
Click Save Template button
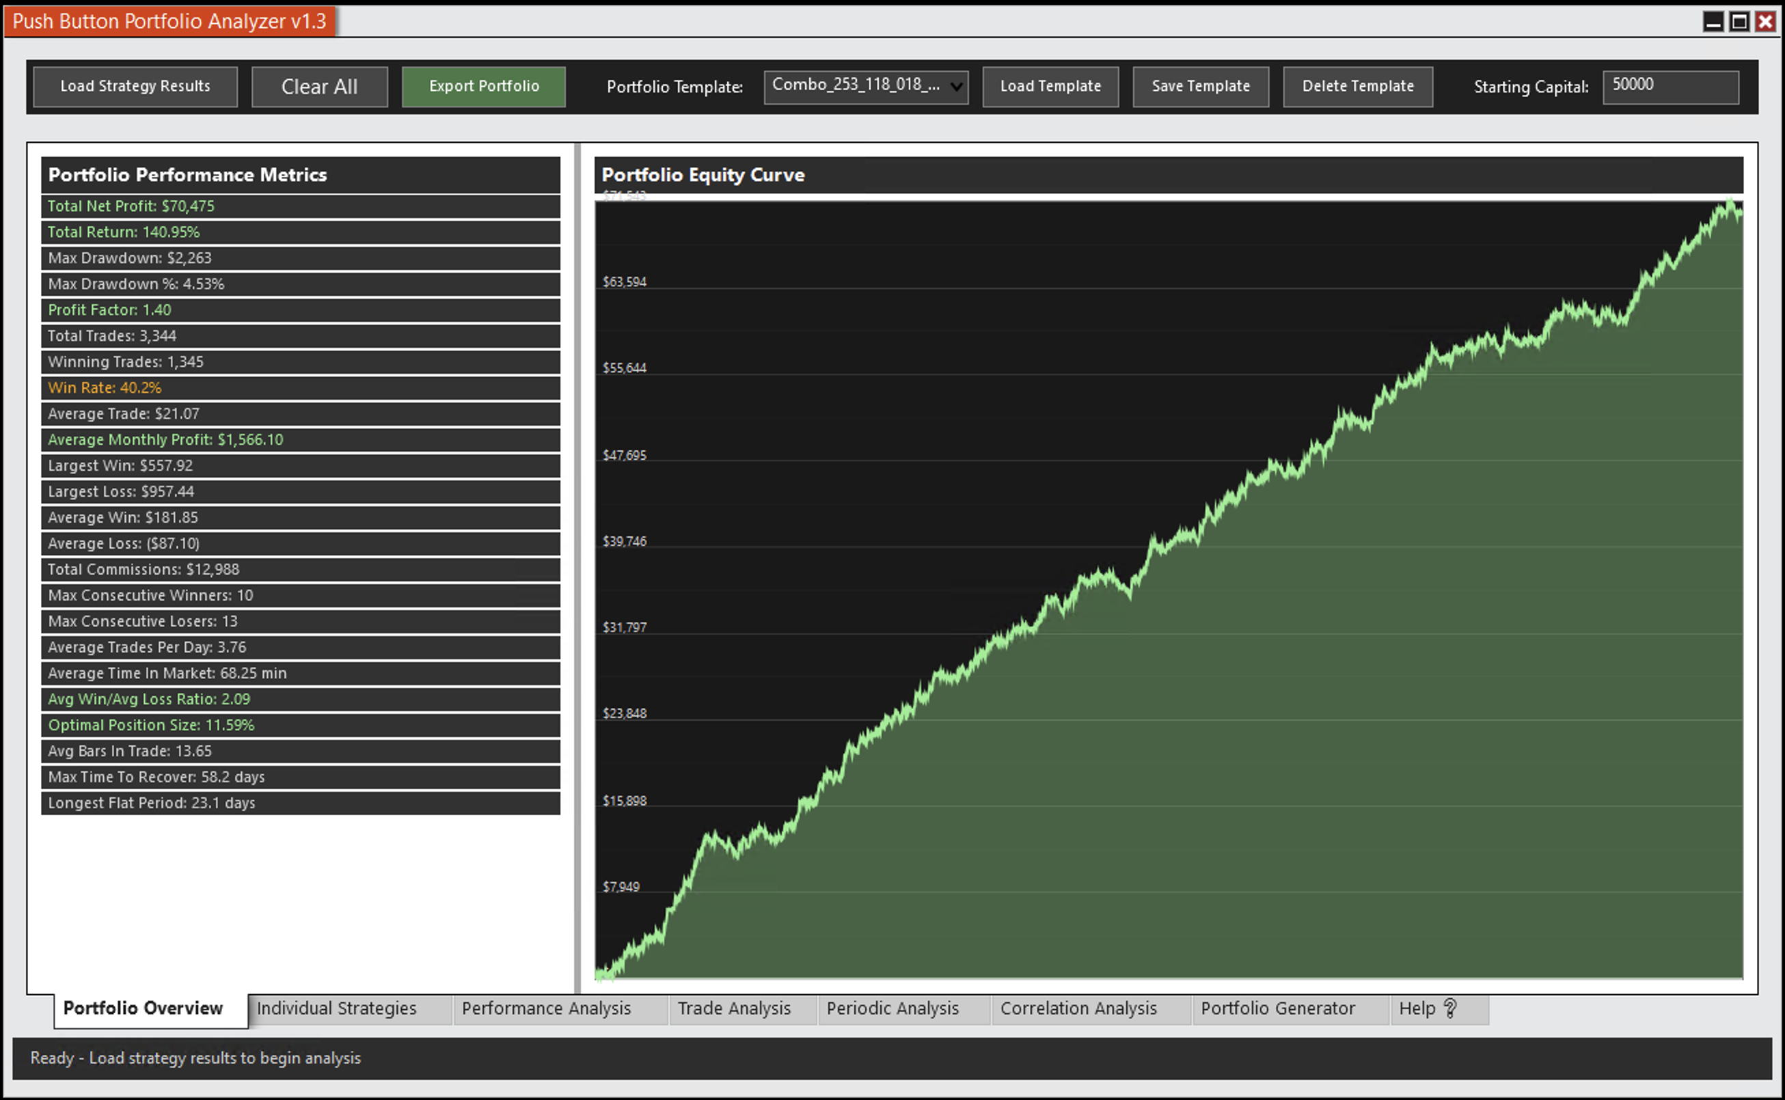(1201, 87)
